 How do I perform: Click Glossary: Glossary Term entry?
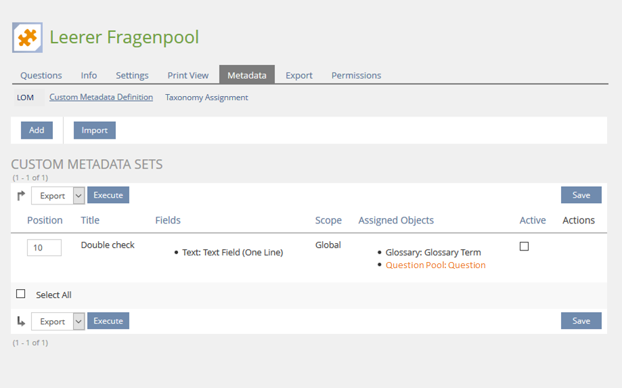(x=433, y=253)
